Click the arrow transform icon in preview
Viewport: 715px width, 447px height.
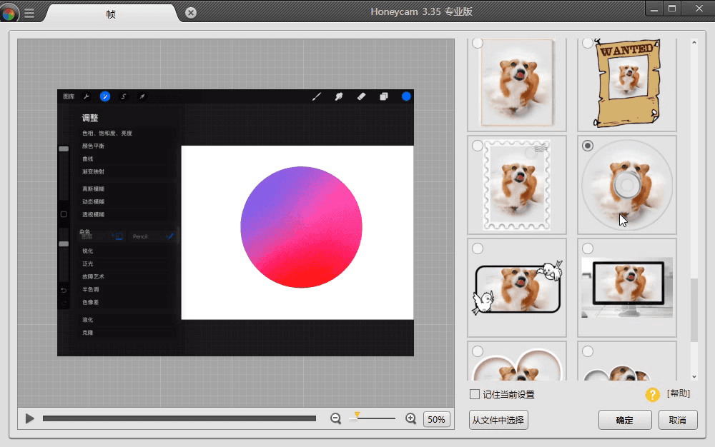point(142,96)
